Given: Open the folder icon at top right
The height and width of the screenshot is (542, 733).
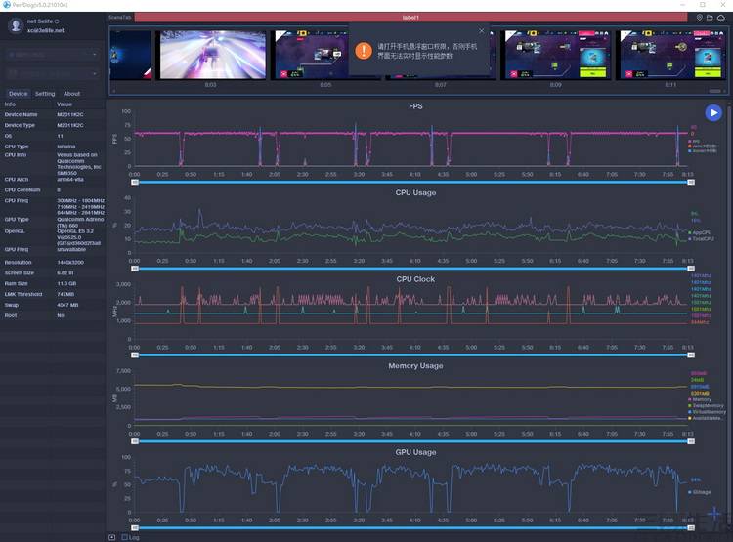Looking at the screenshot, I should coord(711,17).
